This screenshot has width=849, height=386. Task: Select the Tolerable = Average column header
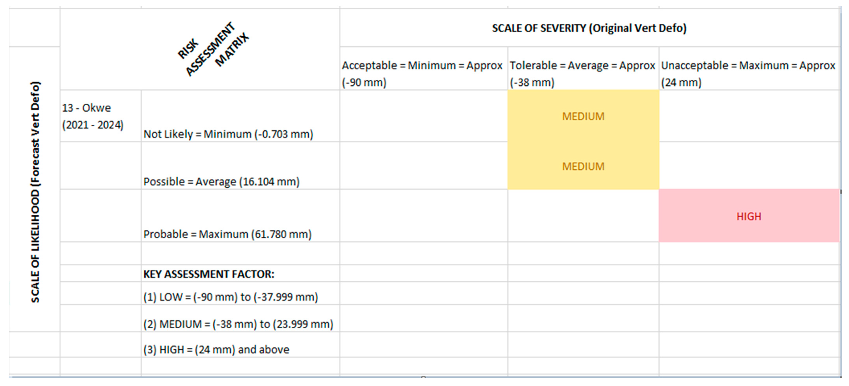(x=582, y=73)
